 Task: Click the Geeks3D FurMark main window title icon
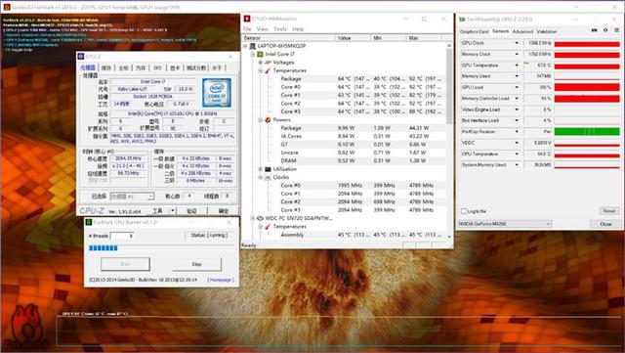pyautogui.click(x=7, y=7)
